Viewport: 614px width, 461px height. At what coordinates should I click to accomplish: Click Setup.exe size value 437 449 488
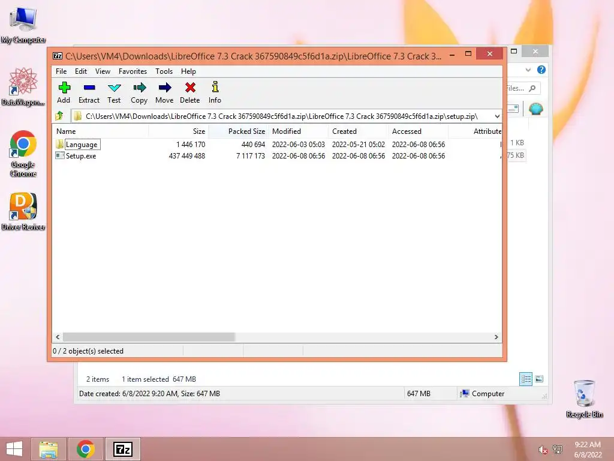point(187,155)
